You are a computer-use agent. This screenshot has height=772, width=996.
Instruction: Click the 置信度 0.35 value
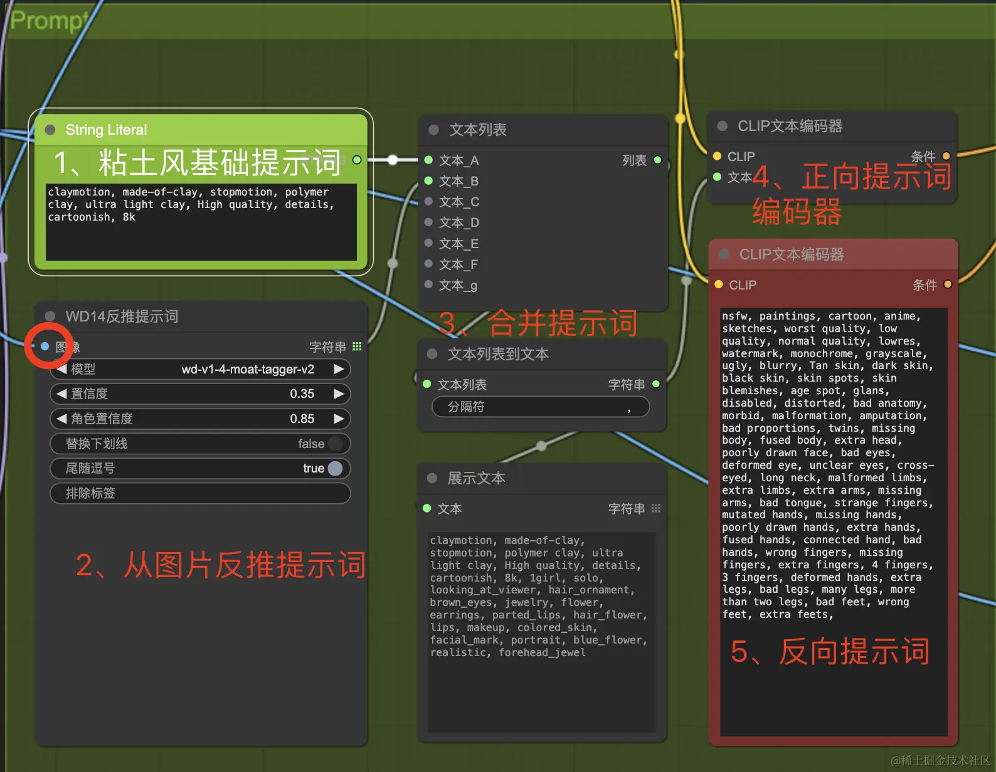pos(302,394)
